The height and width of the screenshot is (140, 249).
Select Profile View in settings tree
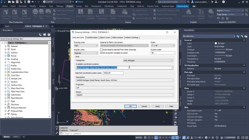tap(16, 69)
